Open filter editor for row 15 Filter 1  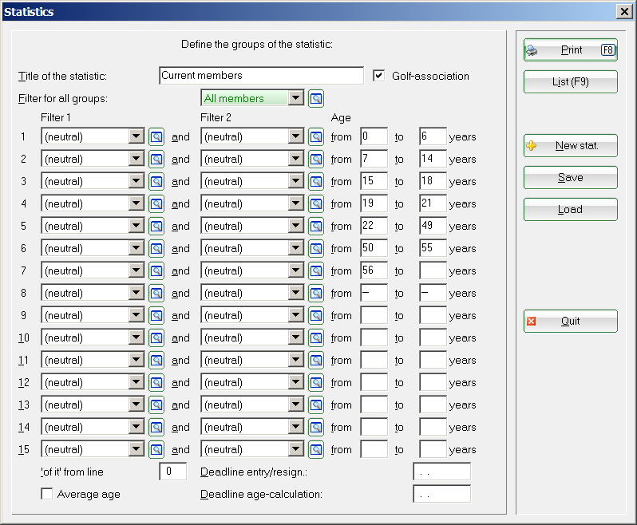156,449
